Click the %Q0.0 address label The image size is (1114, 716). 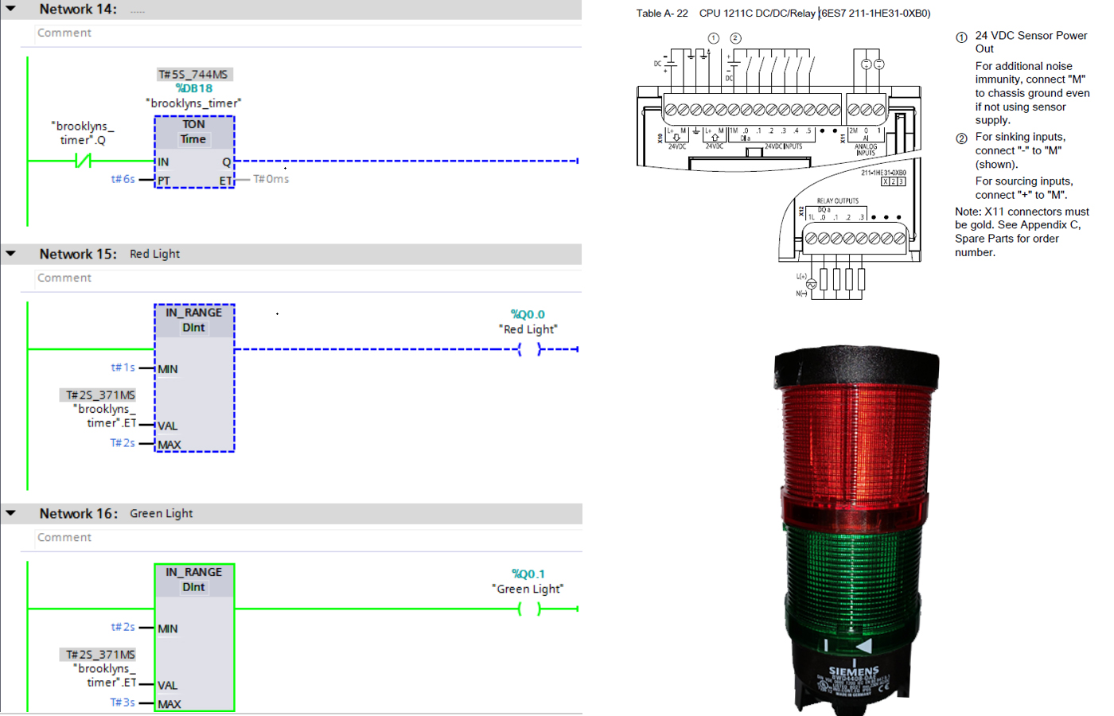[528, 314]
